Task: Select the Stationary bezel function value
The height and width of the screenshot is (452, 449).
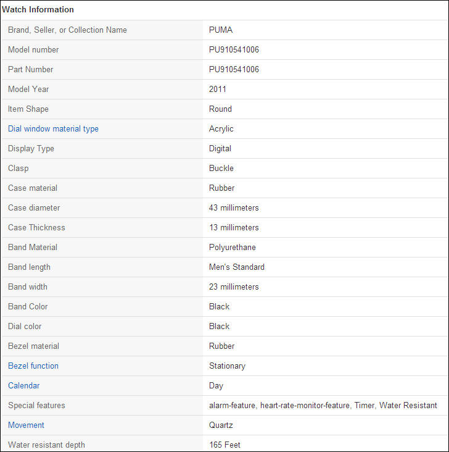Action: (227, 366)
